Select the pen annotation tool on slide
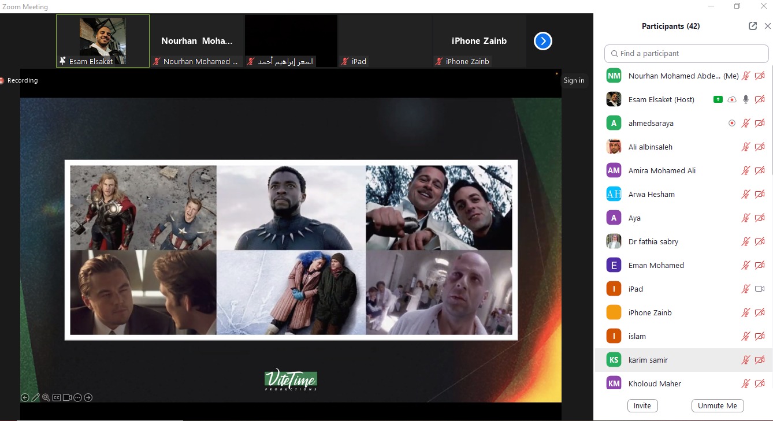 (x=35, y=397)
